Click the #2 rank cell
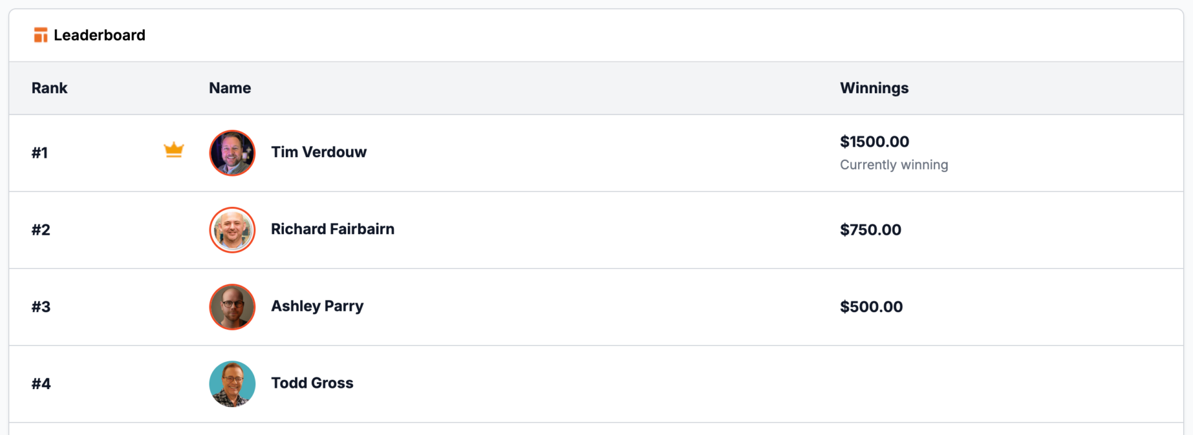The image size is (1193, 435). tap(41, 230)
